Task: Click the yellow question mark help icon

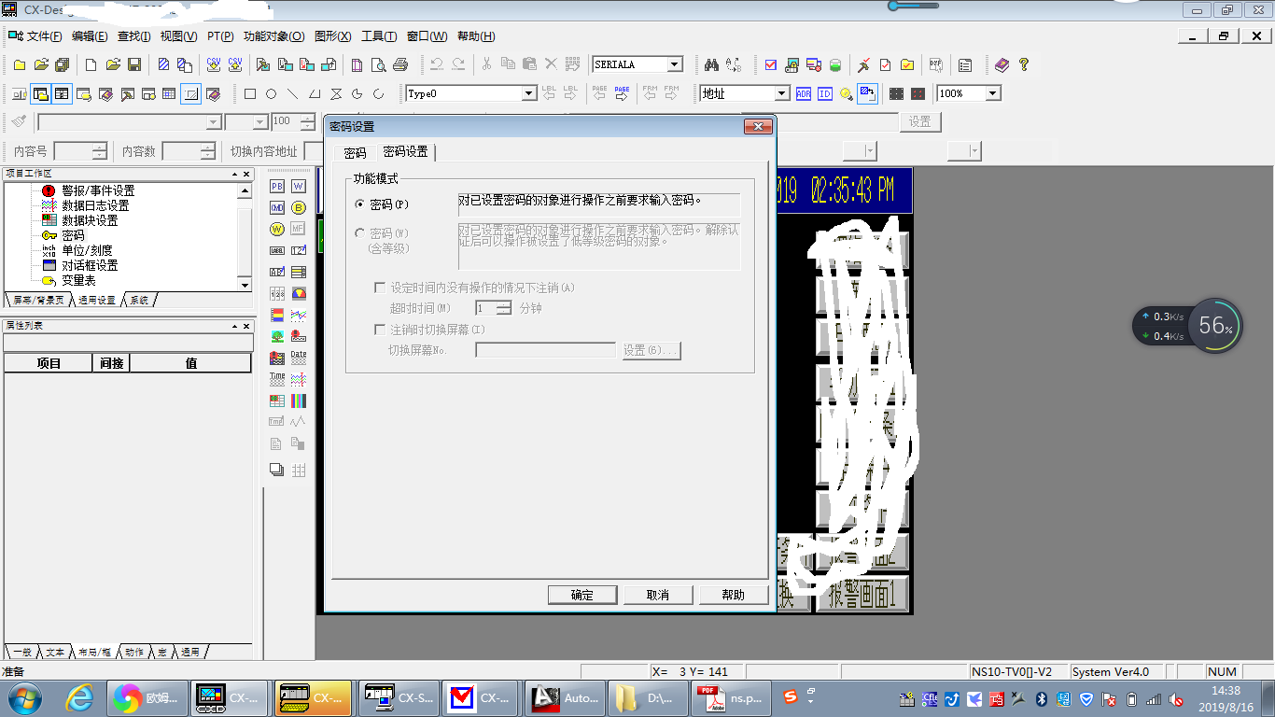Action: point(1024,65)
